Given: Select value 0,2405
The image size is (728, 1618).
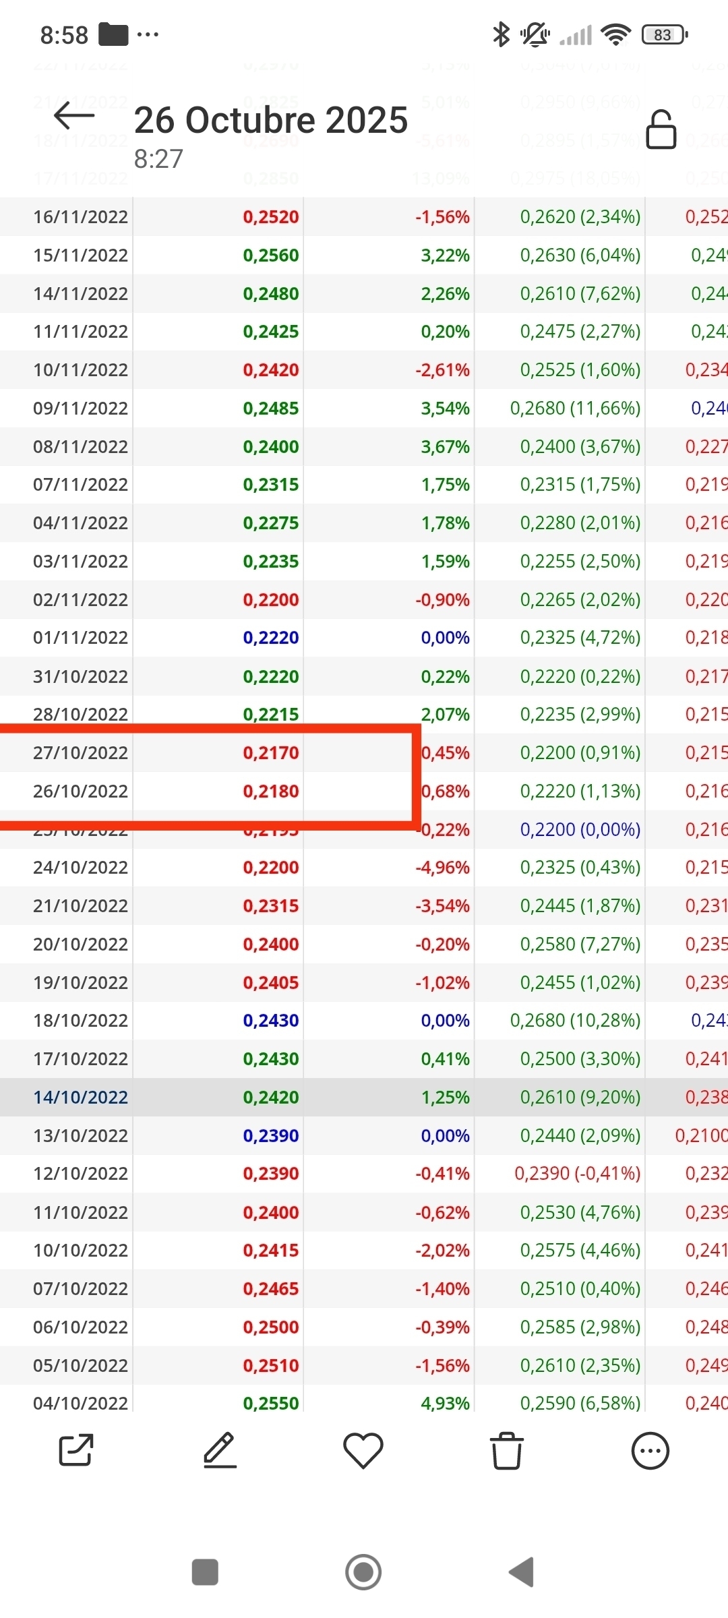Looking at the screenshot, I should pos(271,983).
